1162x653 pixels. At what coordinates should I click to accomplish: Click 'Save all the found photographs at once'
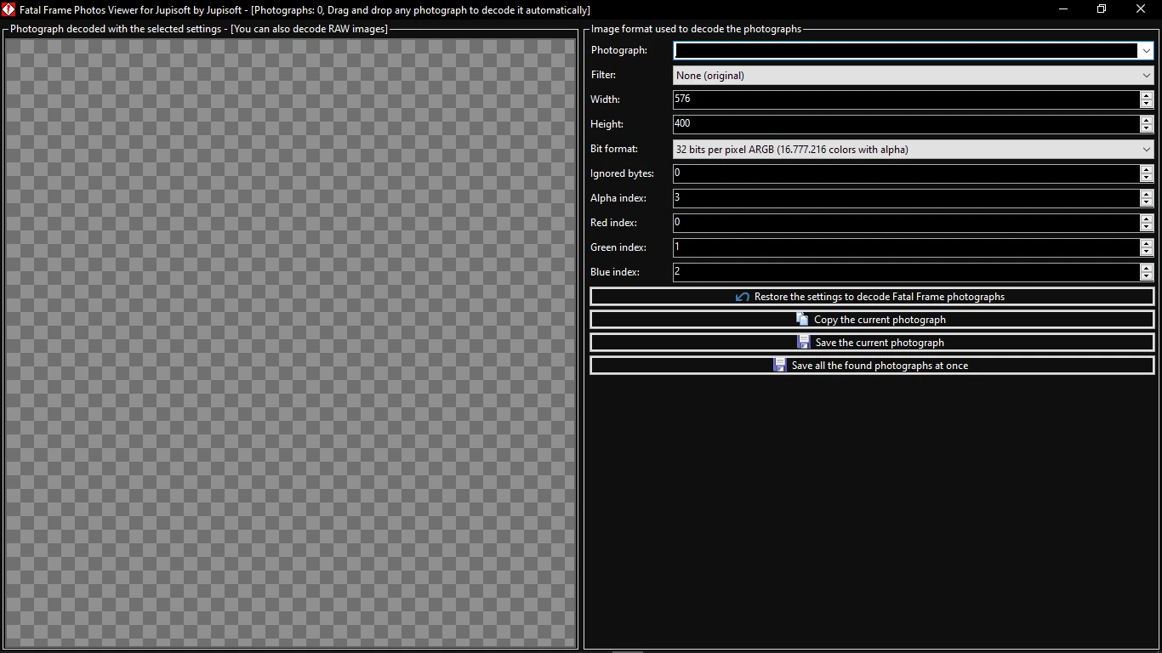872,365
